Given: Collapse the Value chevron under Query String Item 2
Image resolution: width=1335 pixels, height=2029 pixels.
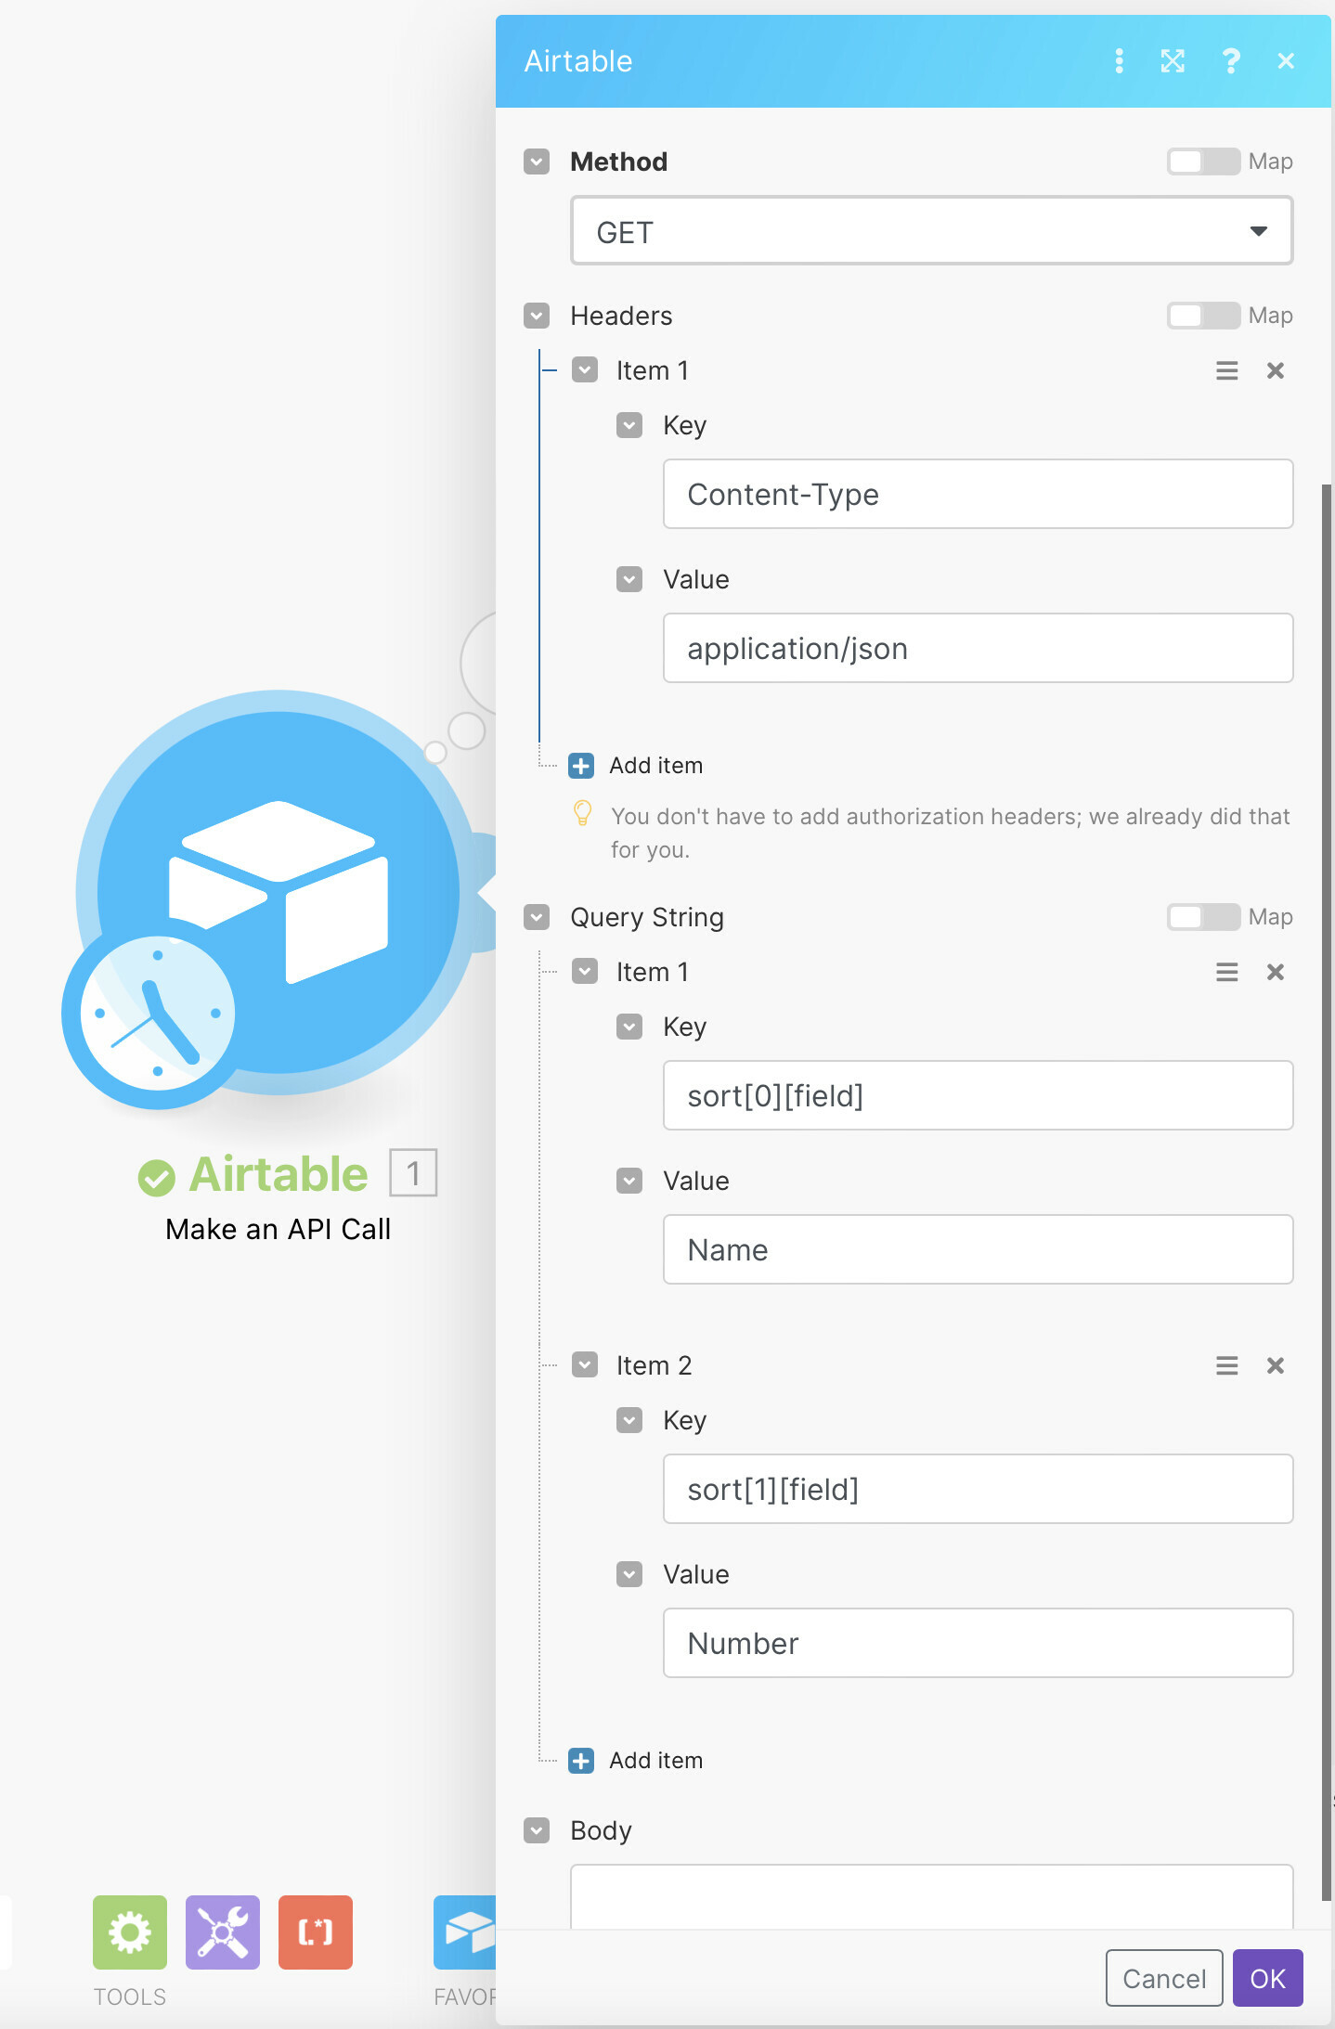Looking at the screenshot, I should [x=629, y=1574].
